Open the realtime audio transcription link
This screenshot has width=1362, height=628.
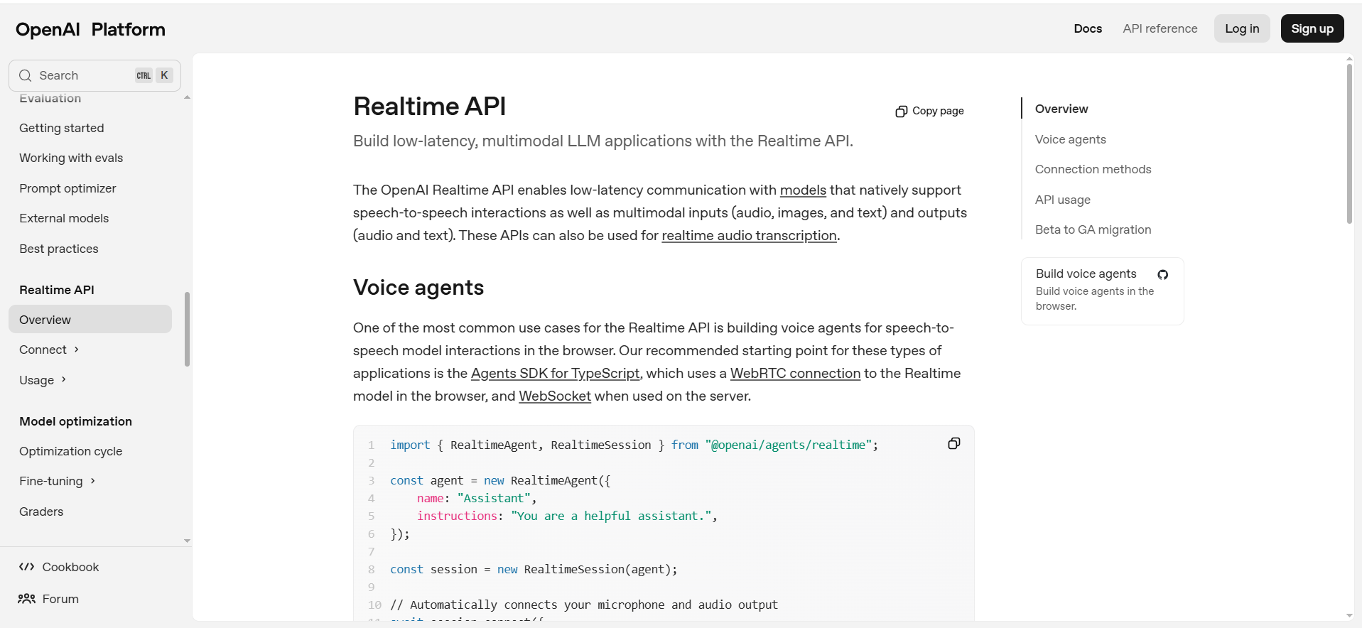[749, 235]
